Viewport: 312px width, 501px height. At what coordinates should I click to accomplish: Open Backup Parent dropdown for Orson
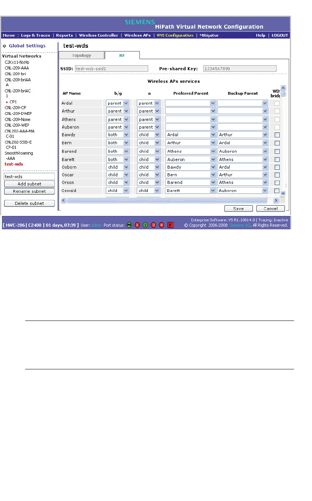click(243, 182)
